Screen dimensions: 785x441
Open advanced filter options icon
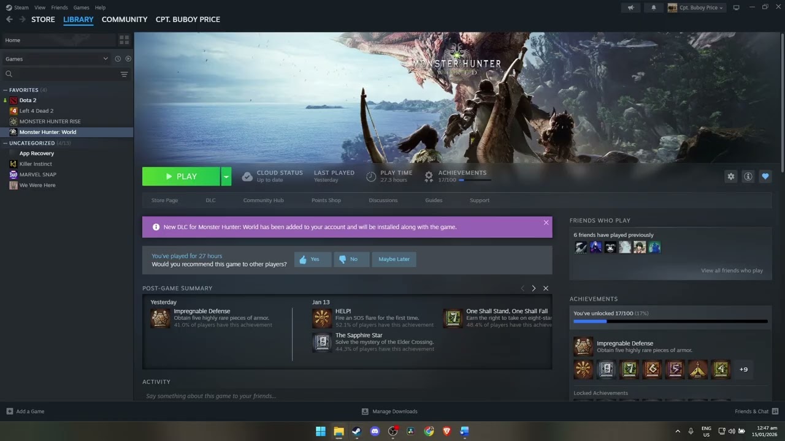(x=124, y=74)
